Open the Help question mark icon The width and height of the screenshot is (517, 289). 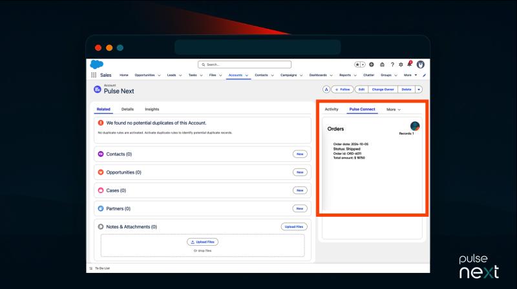coord(392,65)
